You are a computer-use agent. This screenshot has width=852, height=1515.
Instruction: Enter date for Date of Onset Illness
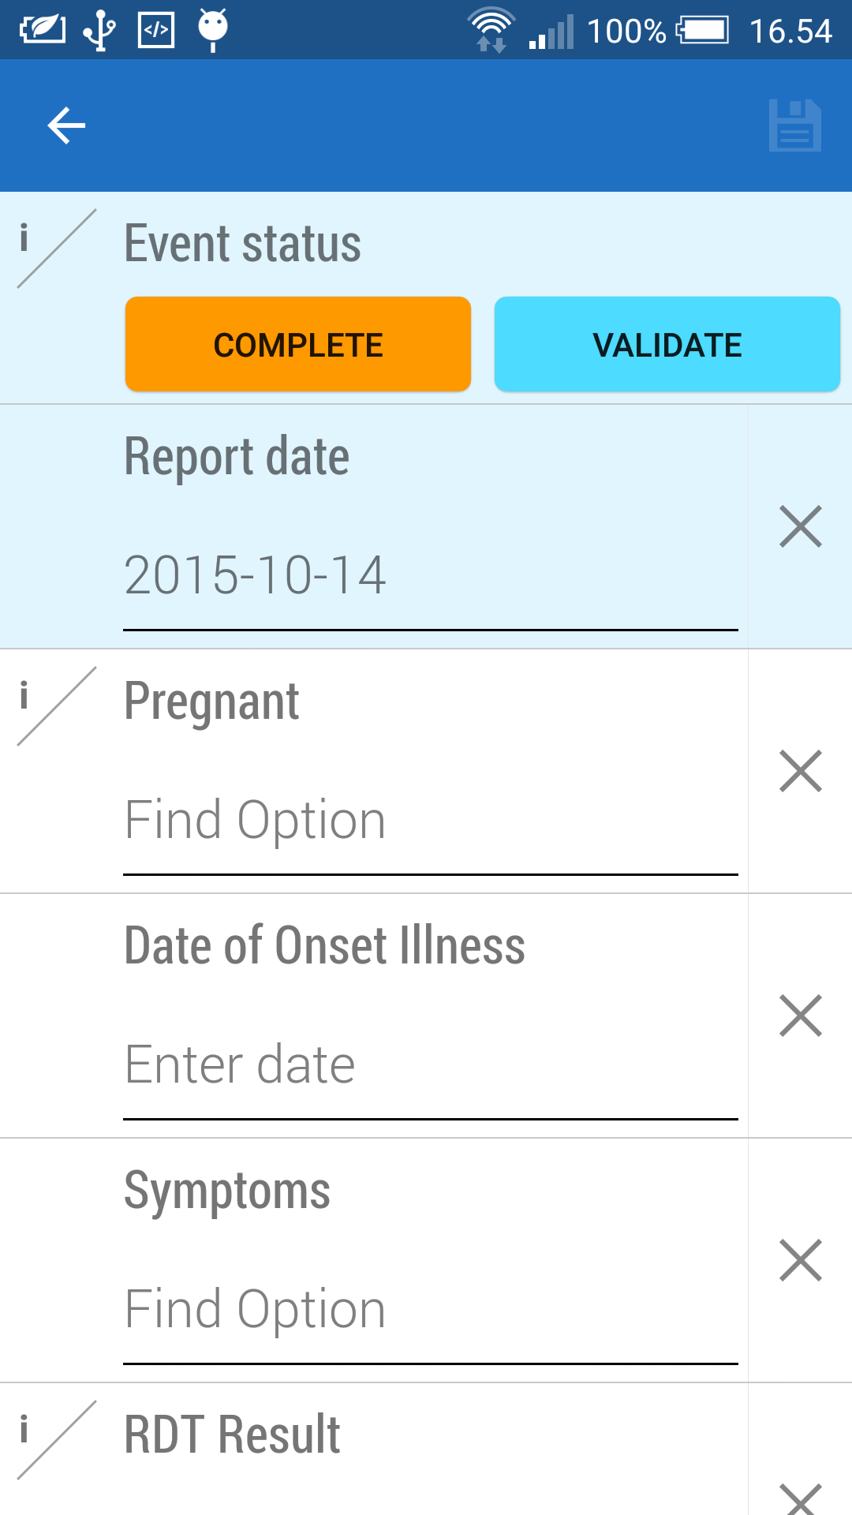coord(430,1065)
